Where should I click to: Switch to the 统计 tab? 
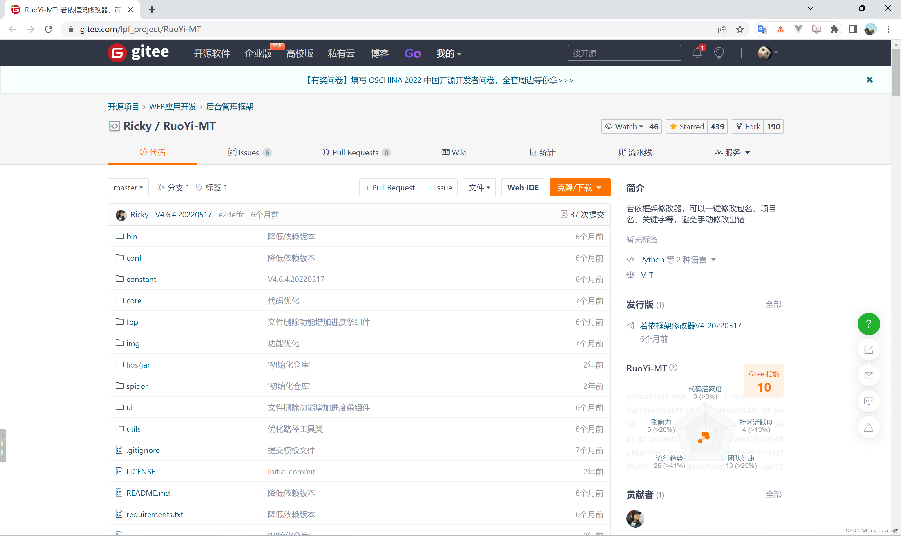click(542, 152)
